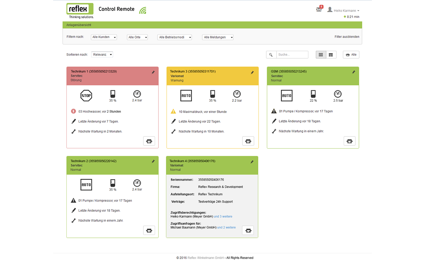
Task: Click the Maximaldruck warning triangle icon
Action: [173, 112]
